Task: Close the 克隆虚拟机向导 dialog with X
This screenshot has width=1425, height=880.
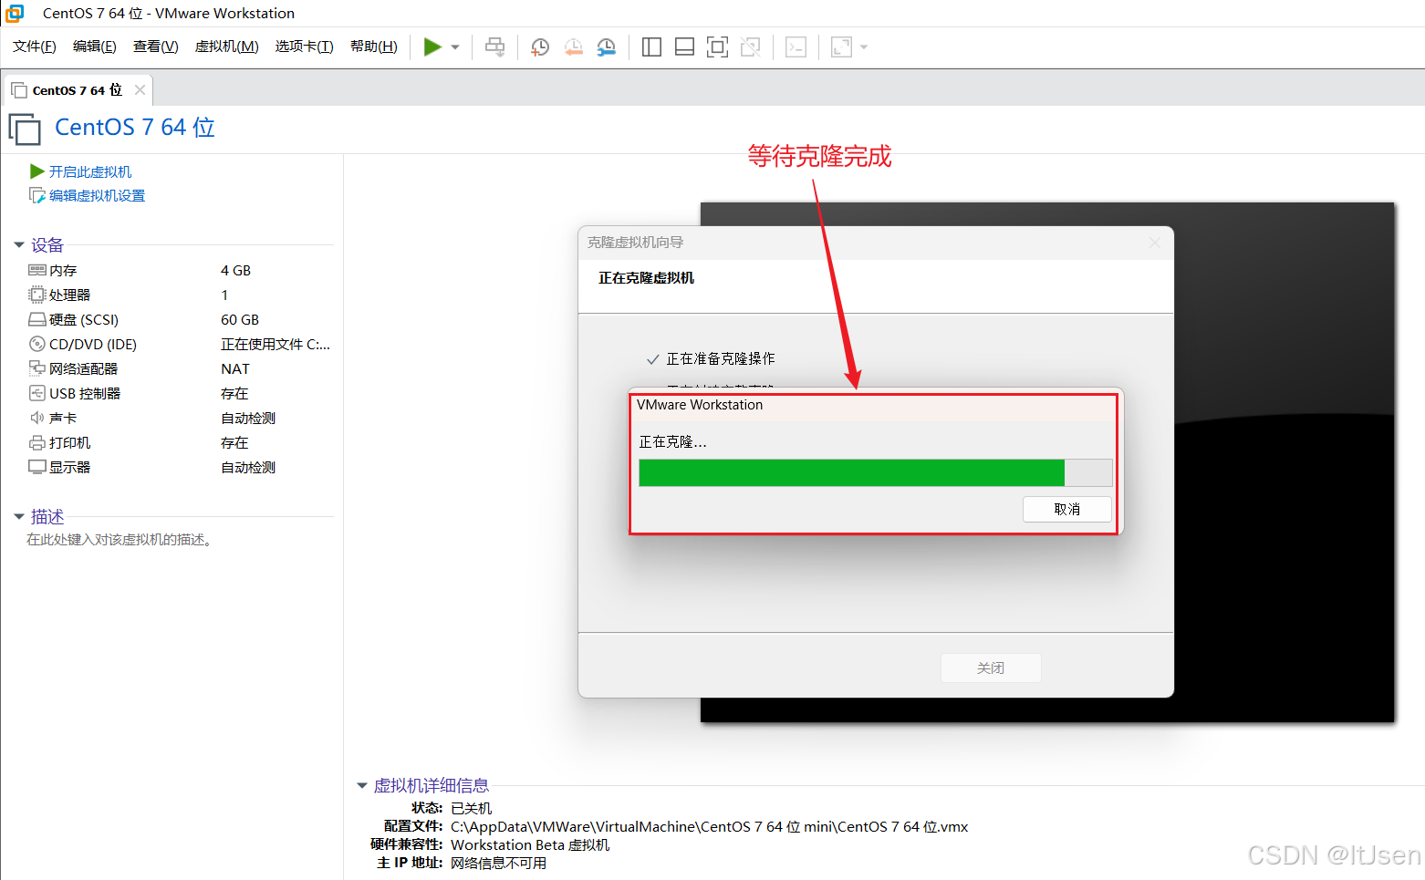Action: coord(1155,242)
